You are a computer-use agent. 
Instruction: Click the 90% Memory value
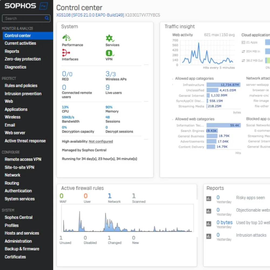point(109,107)
